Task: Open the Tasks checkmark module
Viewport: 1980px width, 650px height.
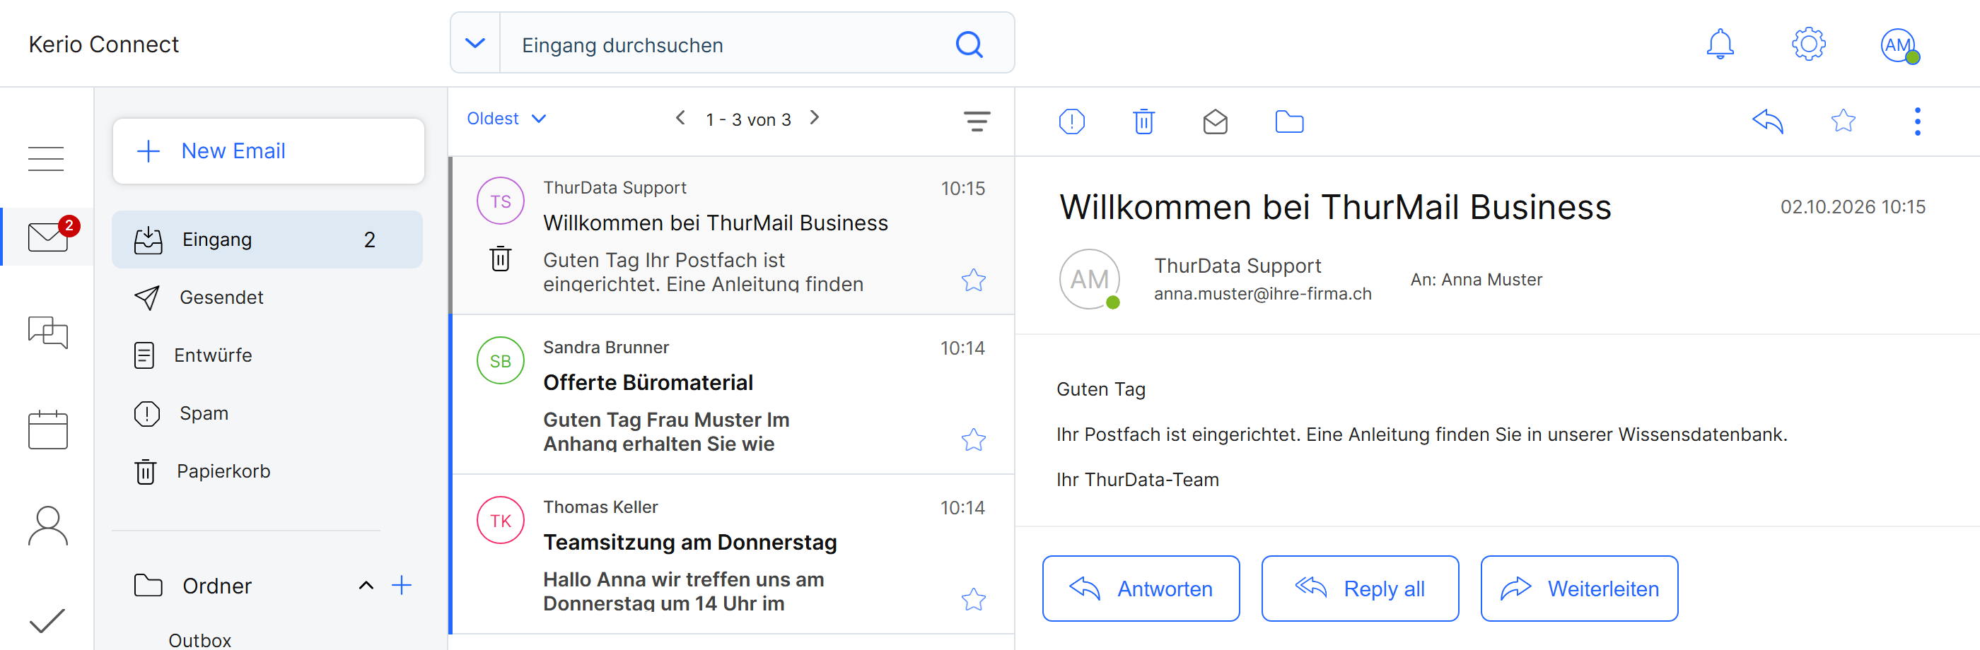Action: 47,621
